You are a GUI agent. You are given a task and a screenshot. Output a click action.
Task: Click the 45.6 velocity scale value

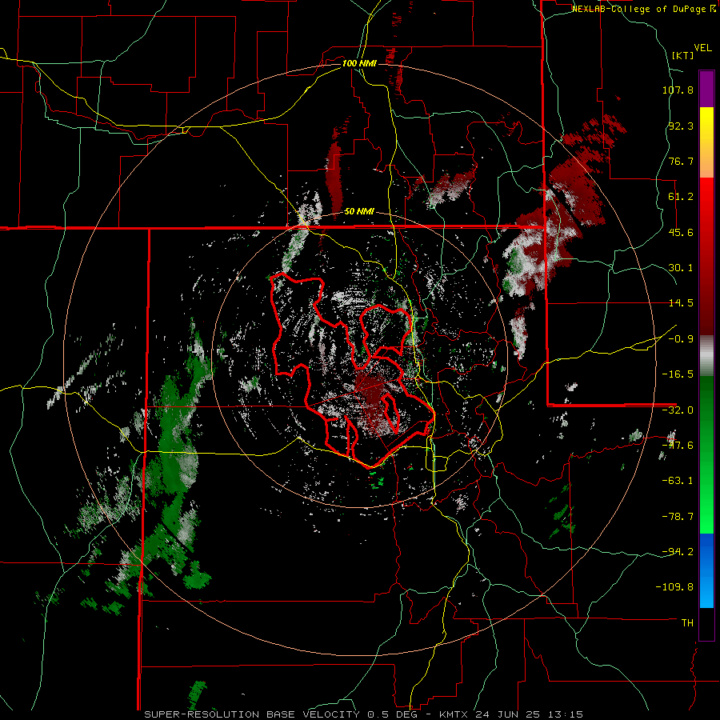coord(681,232)
